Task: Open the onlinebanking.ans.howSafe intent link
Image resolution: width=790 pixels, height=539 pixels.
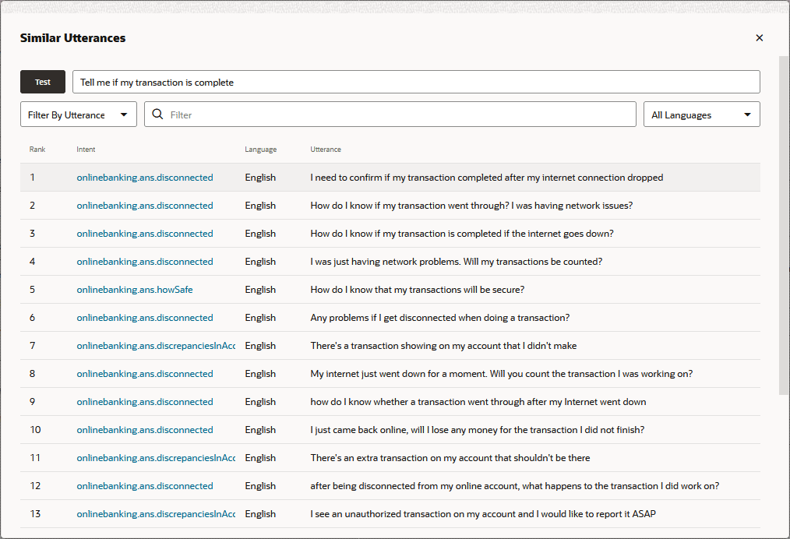Action: 134,290
